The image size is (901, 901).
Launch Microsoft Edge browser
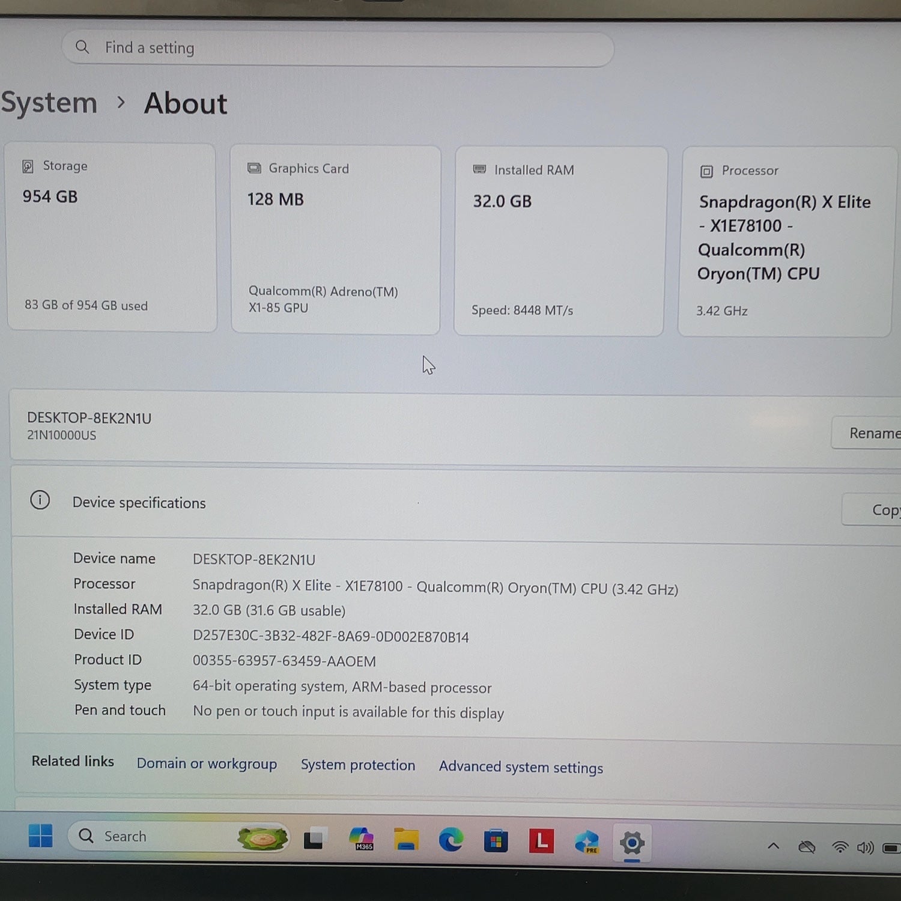[450, 840]
